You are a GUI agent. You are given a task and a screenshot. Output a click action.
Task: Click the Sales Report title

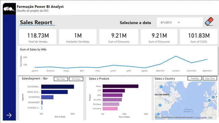36,22
